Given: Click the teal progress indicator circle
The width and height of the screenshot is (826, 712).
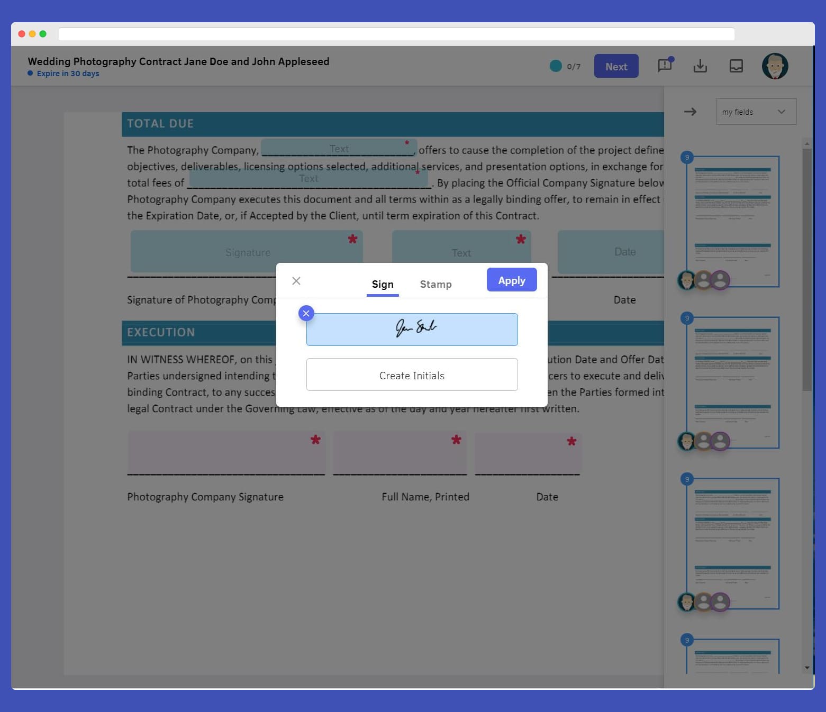Looking at the screenshot, I should (556, 66).
